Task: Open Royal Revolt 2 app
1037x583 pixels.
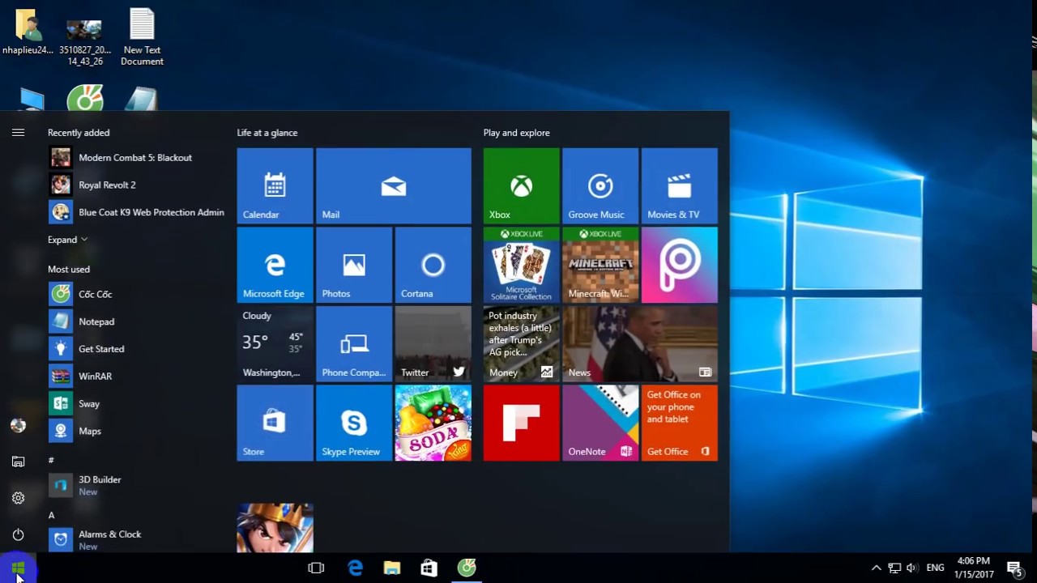Action: [136, 185]
